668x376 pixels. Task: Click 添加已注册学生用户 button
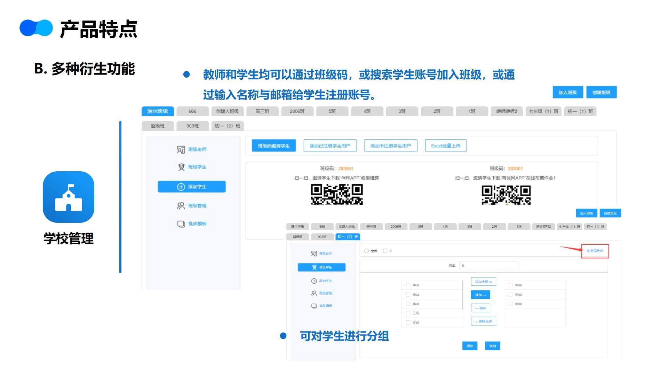(330, 146)
